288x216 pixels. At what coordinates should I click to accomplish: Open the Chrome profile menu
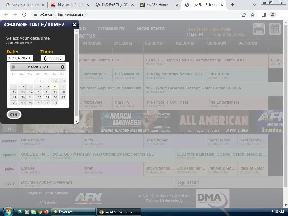(273, 15)
